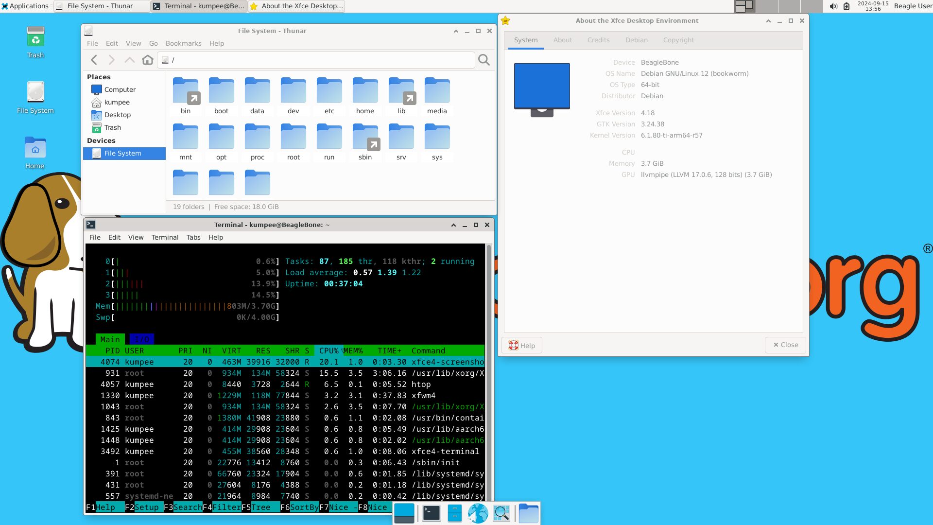Select htop Main tab

coord(110,339)
